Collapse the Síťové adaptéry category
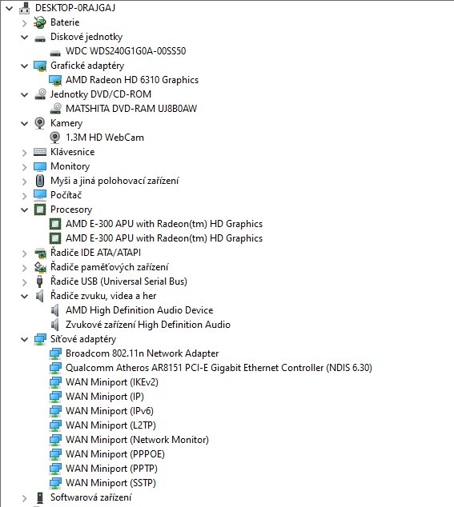 (24, 340)
